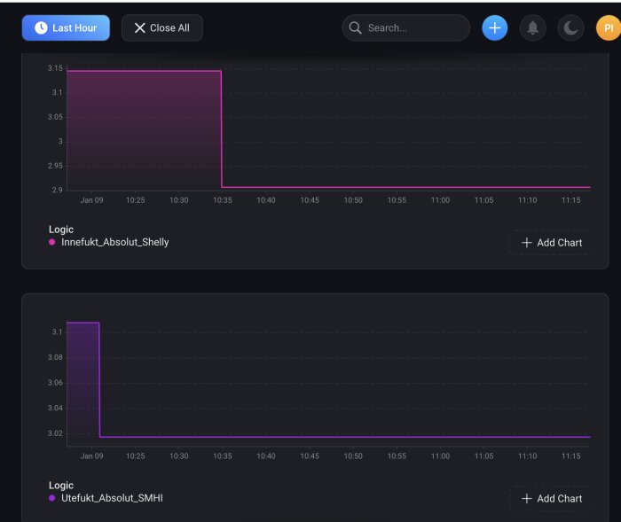
Task: Add chart under Utefukt_Absolut_SMHI panel
Action: pyautogui.click(x=551, y=499)
